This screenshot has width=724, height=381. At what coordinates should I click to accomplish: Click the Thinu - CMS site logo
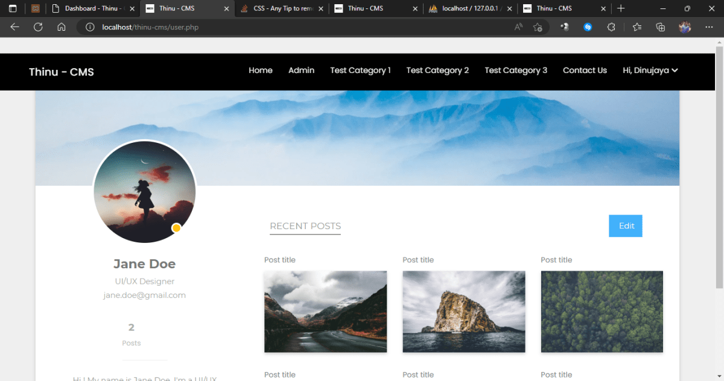tap(62, 72)
